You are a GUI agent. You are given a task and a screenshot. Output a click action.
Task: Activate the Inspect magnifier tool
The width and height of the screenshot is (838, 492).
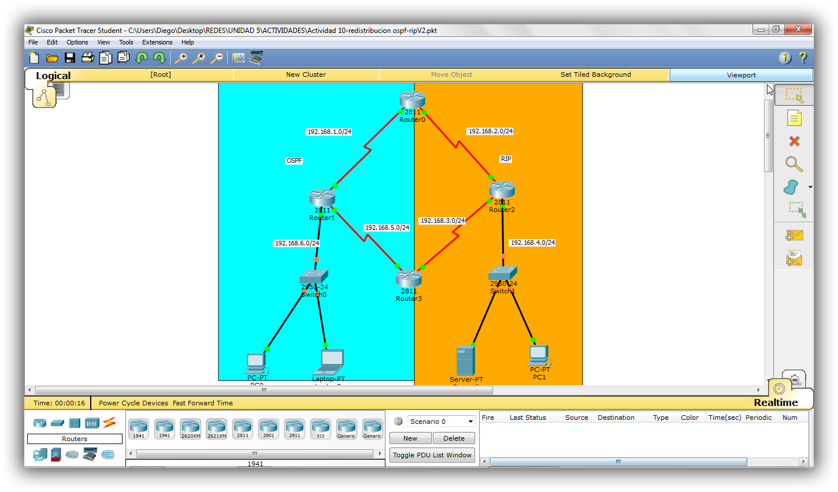click(x=793, y=165)
